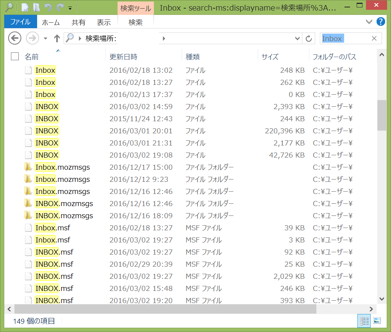Open the address bar history dropdown

point(298,38)
